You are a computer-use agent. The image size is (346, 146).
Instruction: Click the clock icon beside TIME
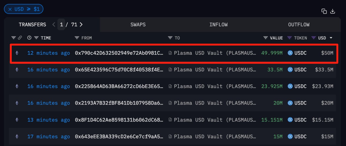(29, 38)
